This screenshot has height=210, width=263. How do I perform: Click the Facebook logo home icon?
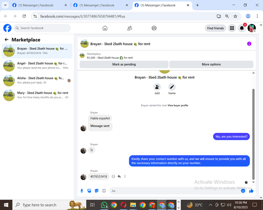(x=7, y=28)
